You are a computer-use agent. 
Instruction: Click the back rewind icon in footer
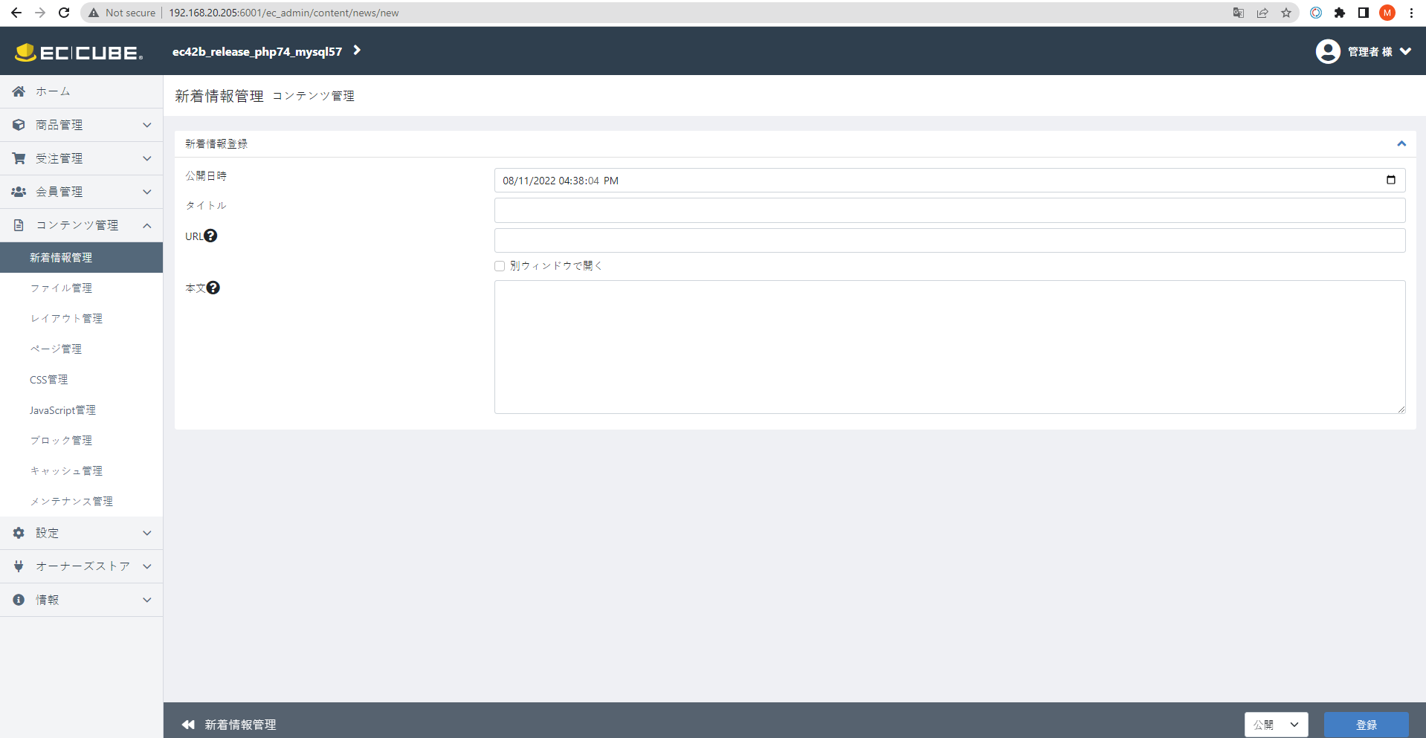pyautogui.click(x=188, y=725)
